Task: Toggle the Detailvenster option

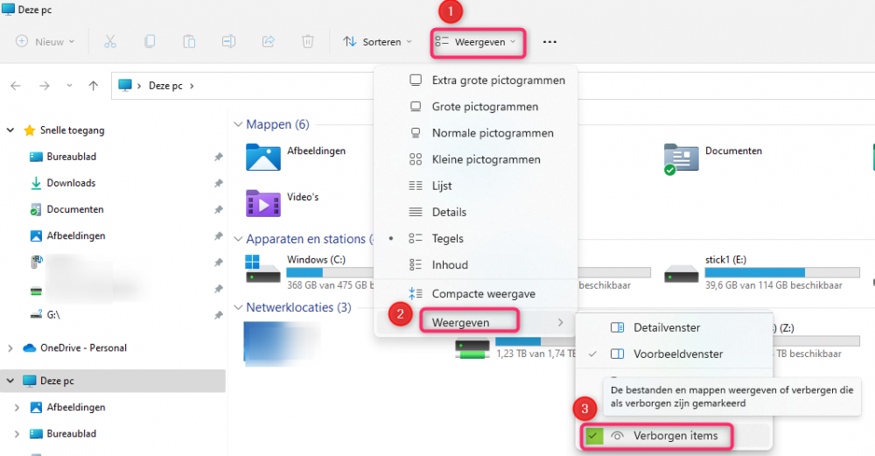Action: [x=674, y=327]
